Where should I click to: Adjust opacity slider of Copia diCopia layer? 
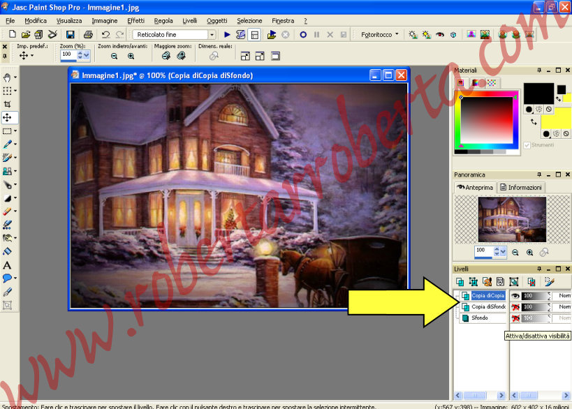pos(536,296)
